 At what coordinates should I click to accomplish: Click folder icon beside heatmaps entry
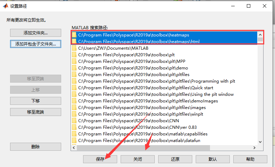[x=74, y=35]
